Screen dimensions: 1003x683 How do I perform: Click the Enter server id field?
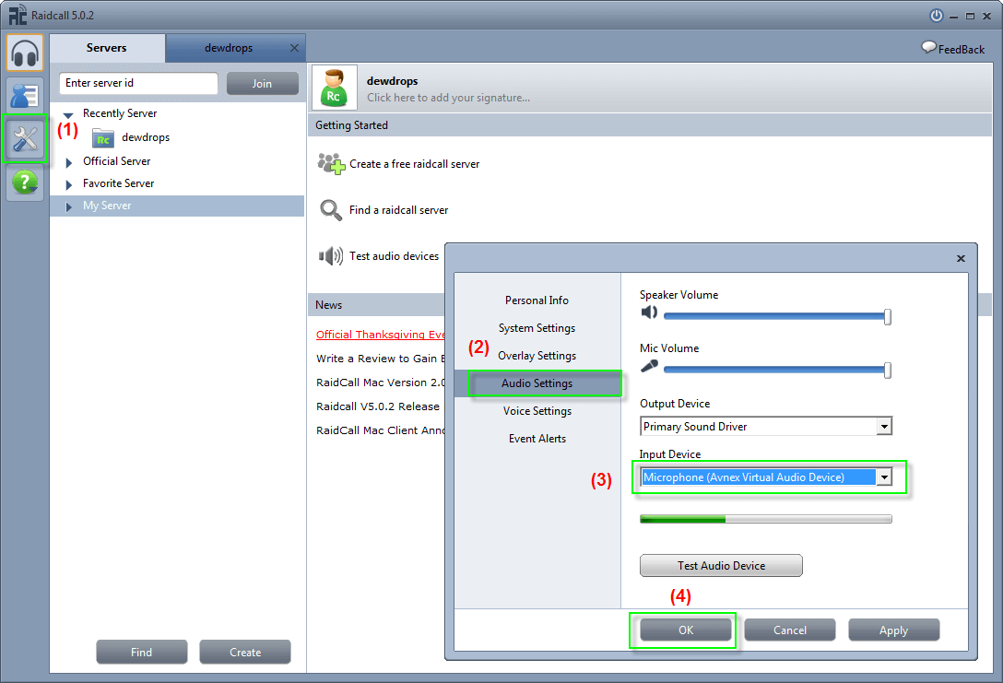pos(138,83)
